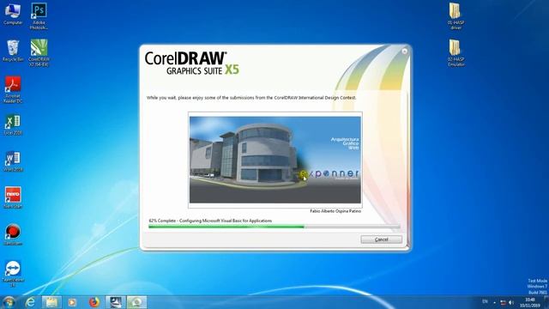Click the CorelDRAW Graphics Suite X5 logo

coord(192,64)
